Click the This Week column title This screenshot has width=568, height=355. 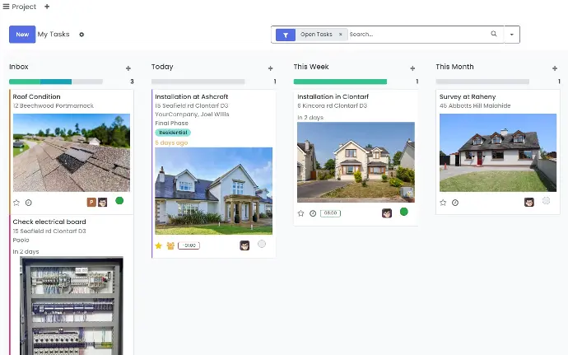311,67
